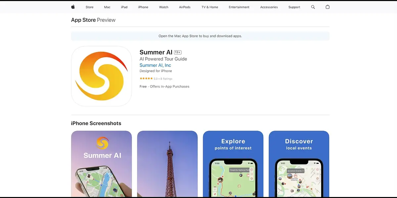The height and width of the screenshot is (198, 397).
Task: Click the Apple logo icon
Action: click(x=73, y=7)
